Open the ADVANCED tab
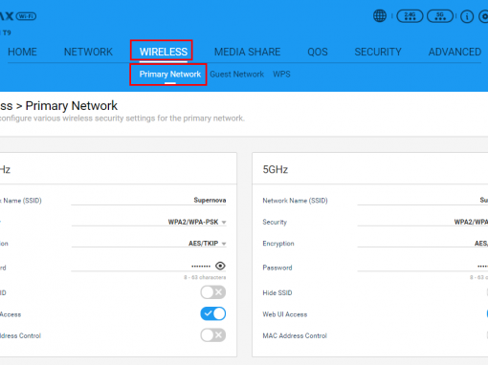 pyautogui.click(x=455, y=52)
